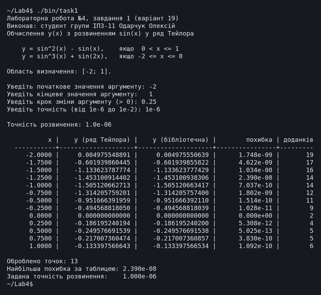Click the 'Область визначення: [-2; 1].' line
The image size is (321, 295).
pos(59,71)
